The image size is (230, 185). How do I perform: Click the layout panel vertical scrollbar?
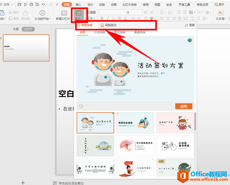tap(195, 121)
